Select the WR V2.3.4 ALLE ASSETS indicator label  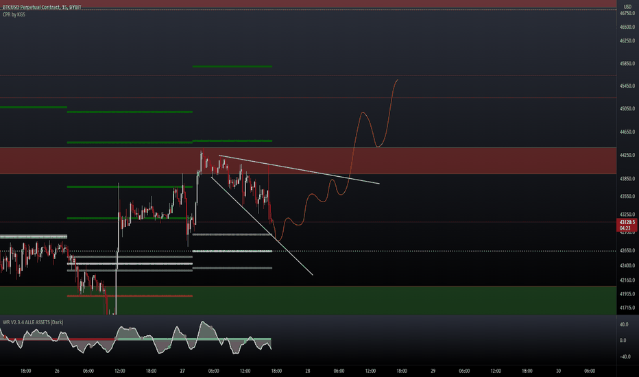(33, 322)
